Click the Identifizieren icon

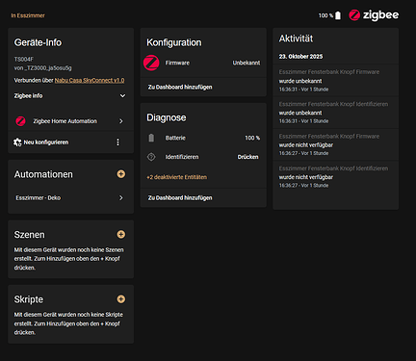pyautogui.click(x=151, y=157)
